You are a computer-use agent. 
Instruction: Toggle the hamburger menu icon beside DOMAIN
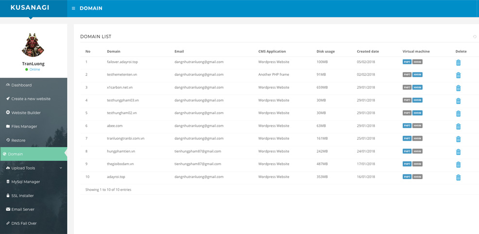[x=73, y=8]
